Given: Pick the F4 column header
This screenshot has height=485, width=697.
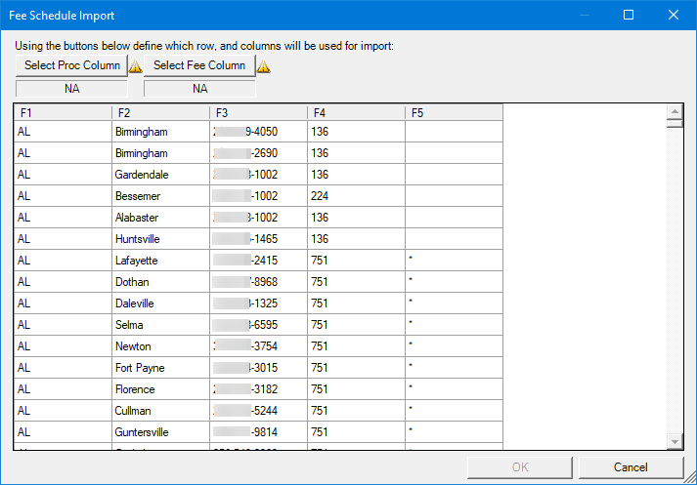Looking at the screenshot, I should click(x=356, y=113).
